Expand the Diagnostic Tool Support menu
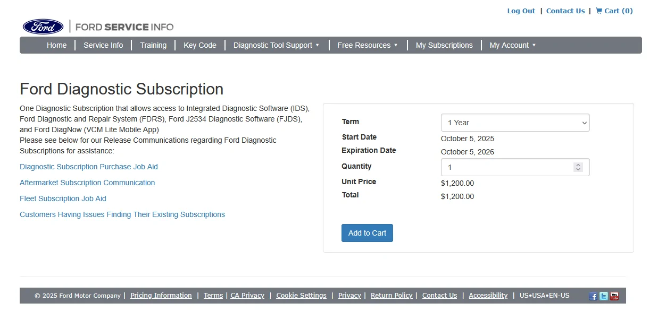Image resolution: width=658 pixels, height=320 pixels. coord(276,45)
